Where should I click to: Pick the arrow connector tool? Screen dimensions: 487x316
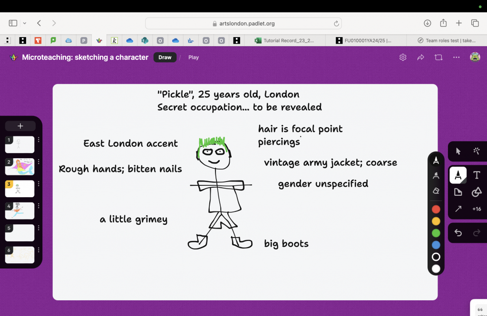[458, 209]
